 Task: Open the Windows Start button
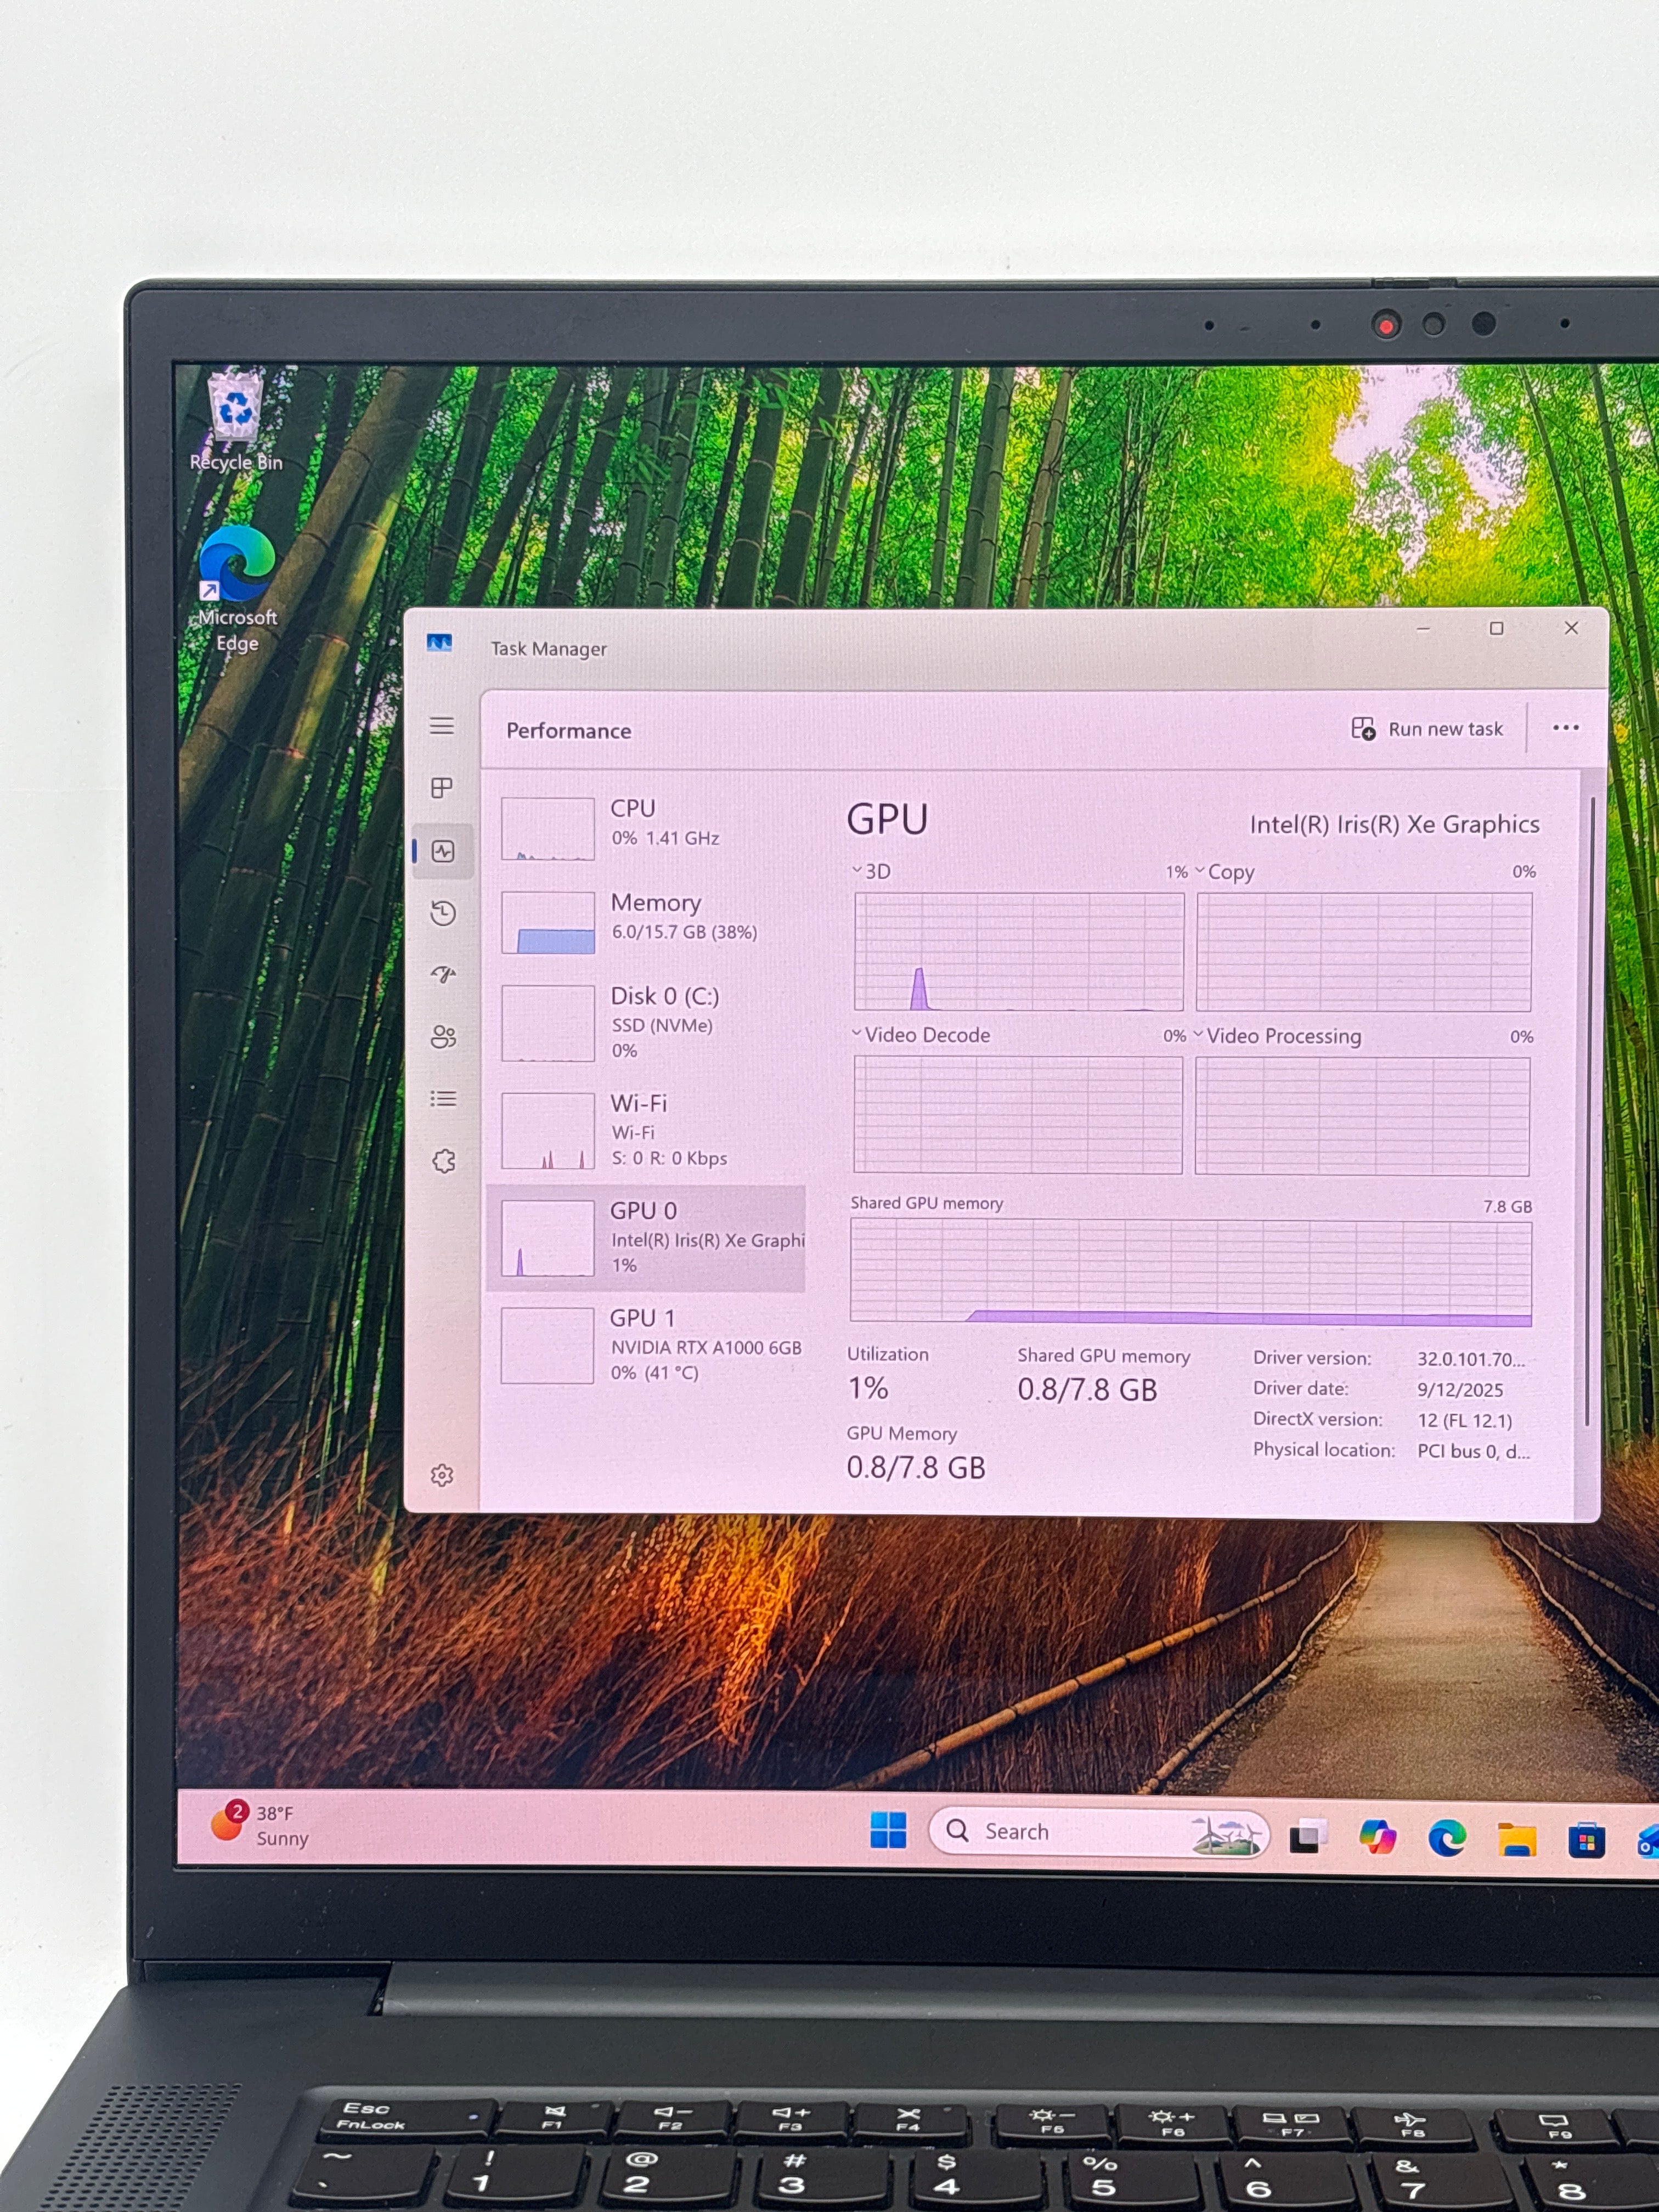(x=888, y=1830)
